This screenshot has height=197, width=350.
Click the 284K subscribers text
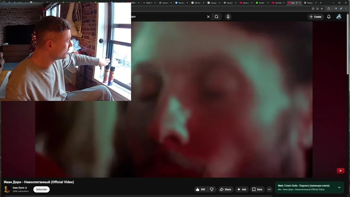21,191
